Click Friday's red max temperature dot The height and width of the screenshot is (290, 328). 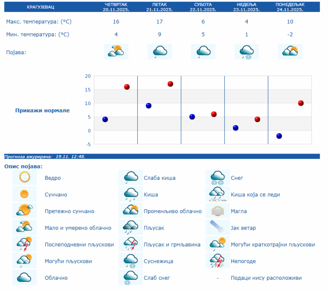tap(170, 84)
